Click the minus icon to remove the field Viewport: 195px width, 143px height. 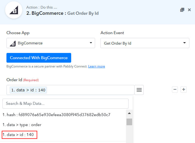click(x=175, y=90)
